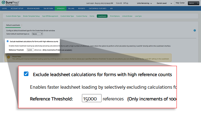
Task: Go to Custom Note Type link
Action: [67, 16]
